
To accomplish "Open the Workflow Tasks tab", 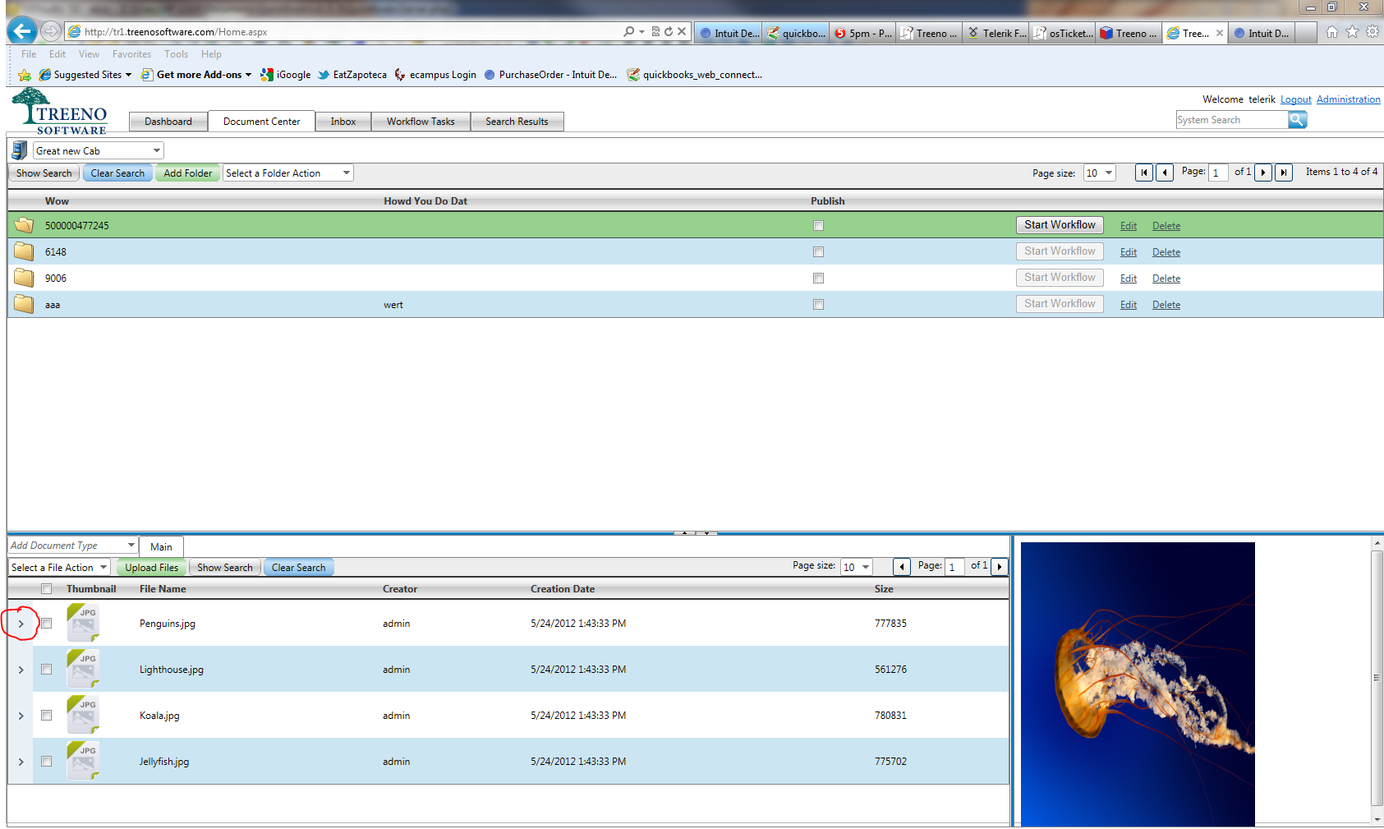I will tap(421, 122).
